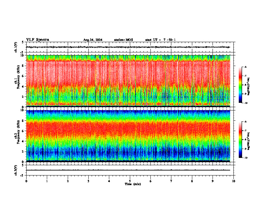The height and width of the screenshot is (203, 263).
Task: Click the "start UT = 7 : 50: 1" text
Action: [x=160, y=40]
